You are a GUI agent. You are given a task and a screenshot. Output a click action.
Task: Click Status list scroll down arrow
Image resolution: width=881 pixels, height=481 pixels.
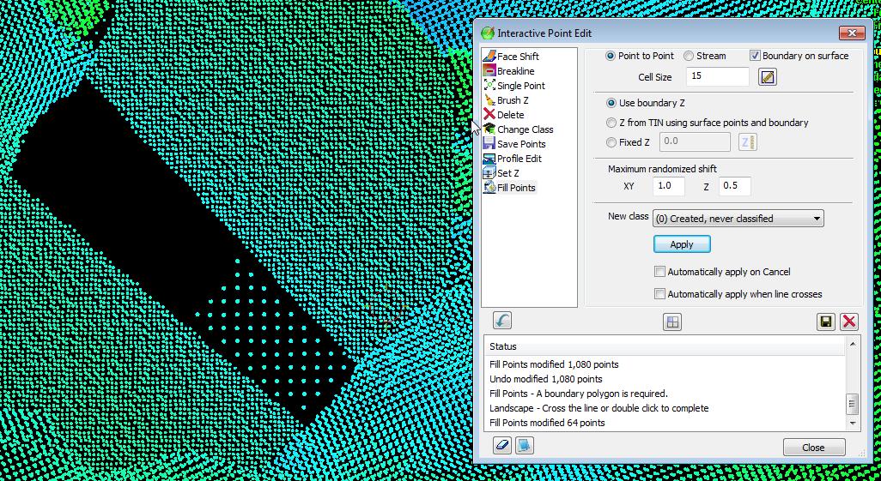853,424
